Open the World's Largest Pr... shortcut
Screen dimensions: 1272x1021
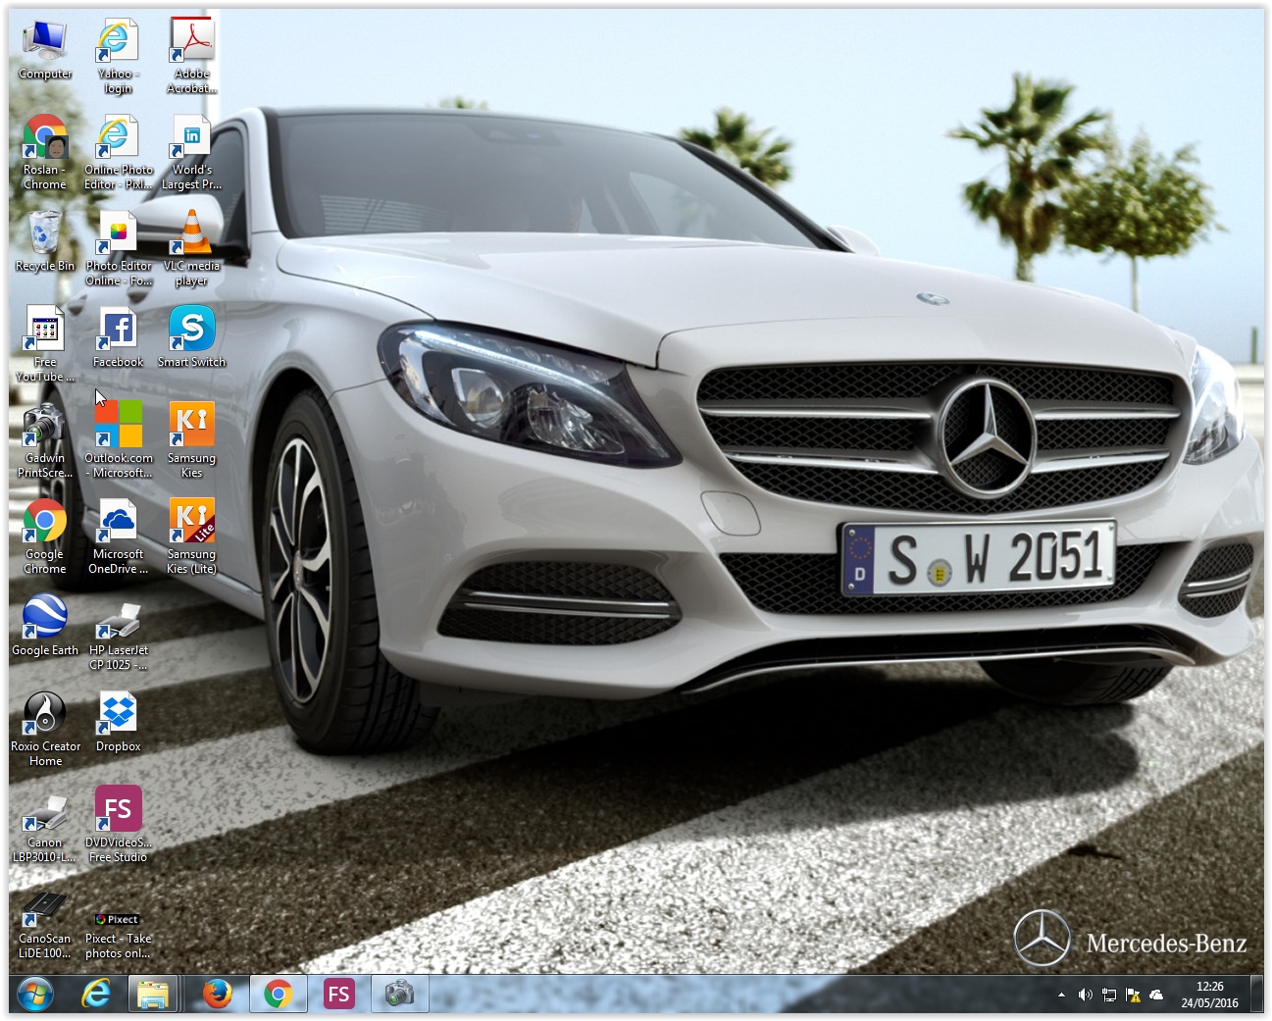191,152
